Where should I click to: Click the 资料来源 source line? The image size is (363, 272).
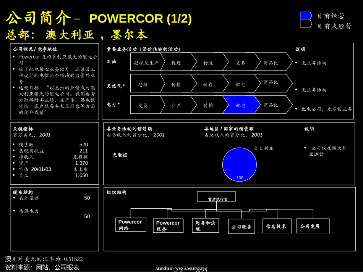pos(42,267)
